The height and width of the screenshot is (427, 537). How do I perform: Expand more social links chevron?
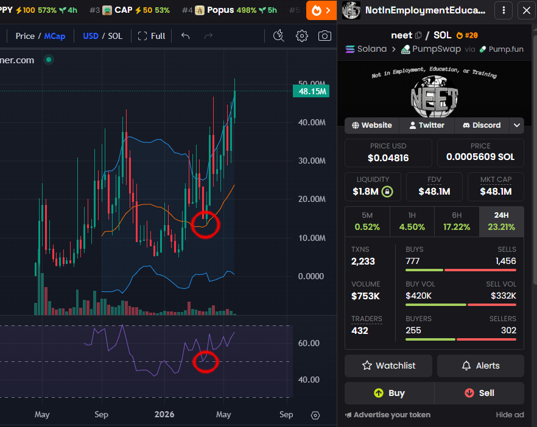[517, 125]
